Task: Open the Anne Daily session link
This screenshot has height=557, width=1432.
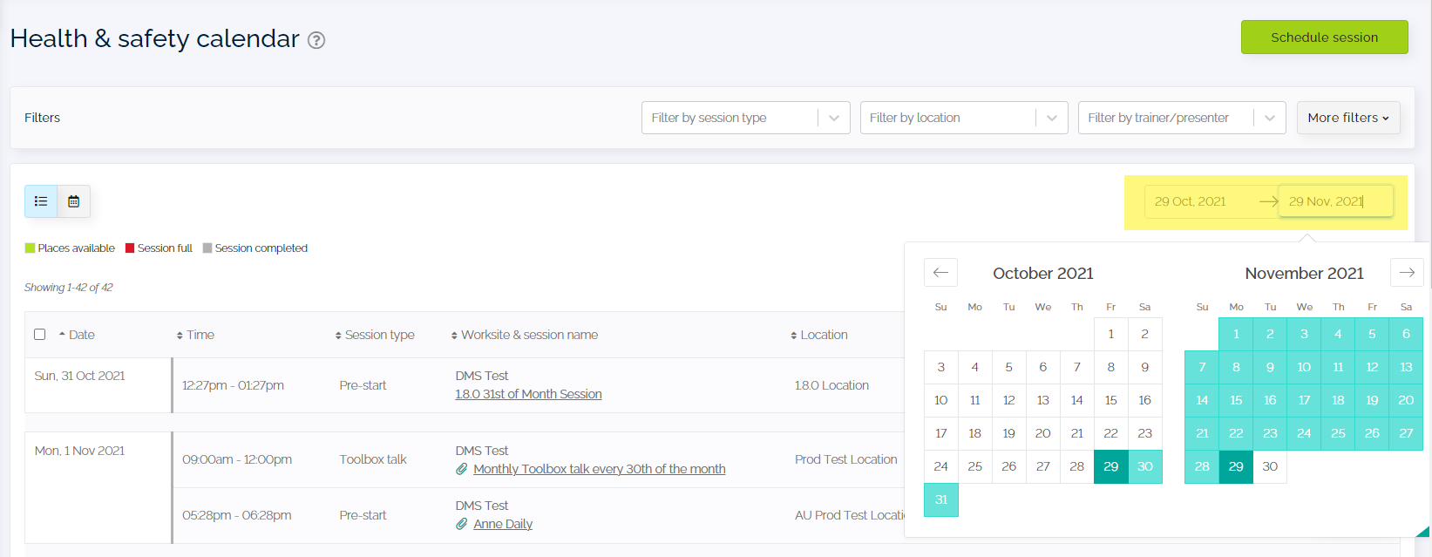Action: tap(503, 524)
